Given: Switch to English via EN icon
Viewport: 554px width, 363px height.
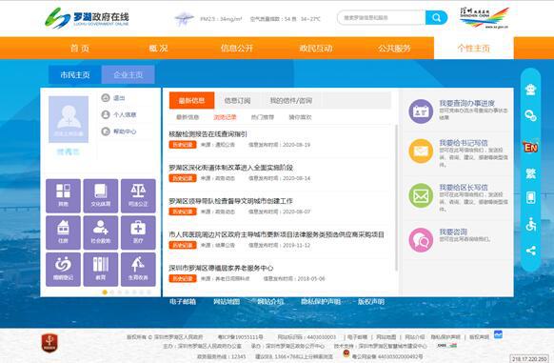Looking at the screenshot, I should click(x=531, y=147).
